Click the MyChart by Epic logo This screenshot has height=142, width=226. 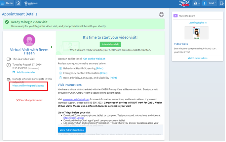click(x=184, y=3)
